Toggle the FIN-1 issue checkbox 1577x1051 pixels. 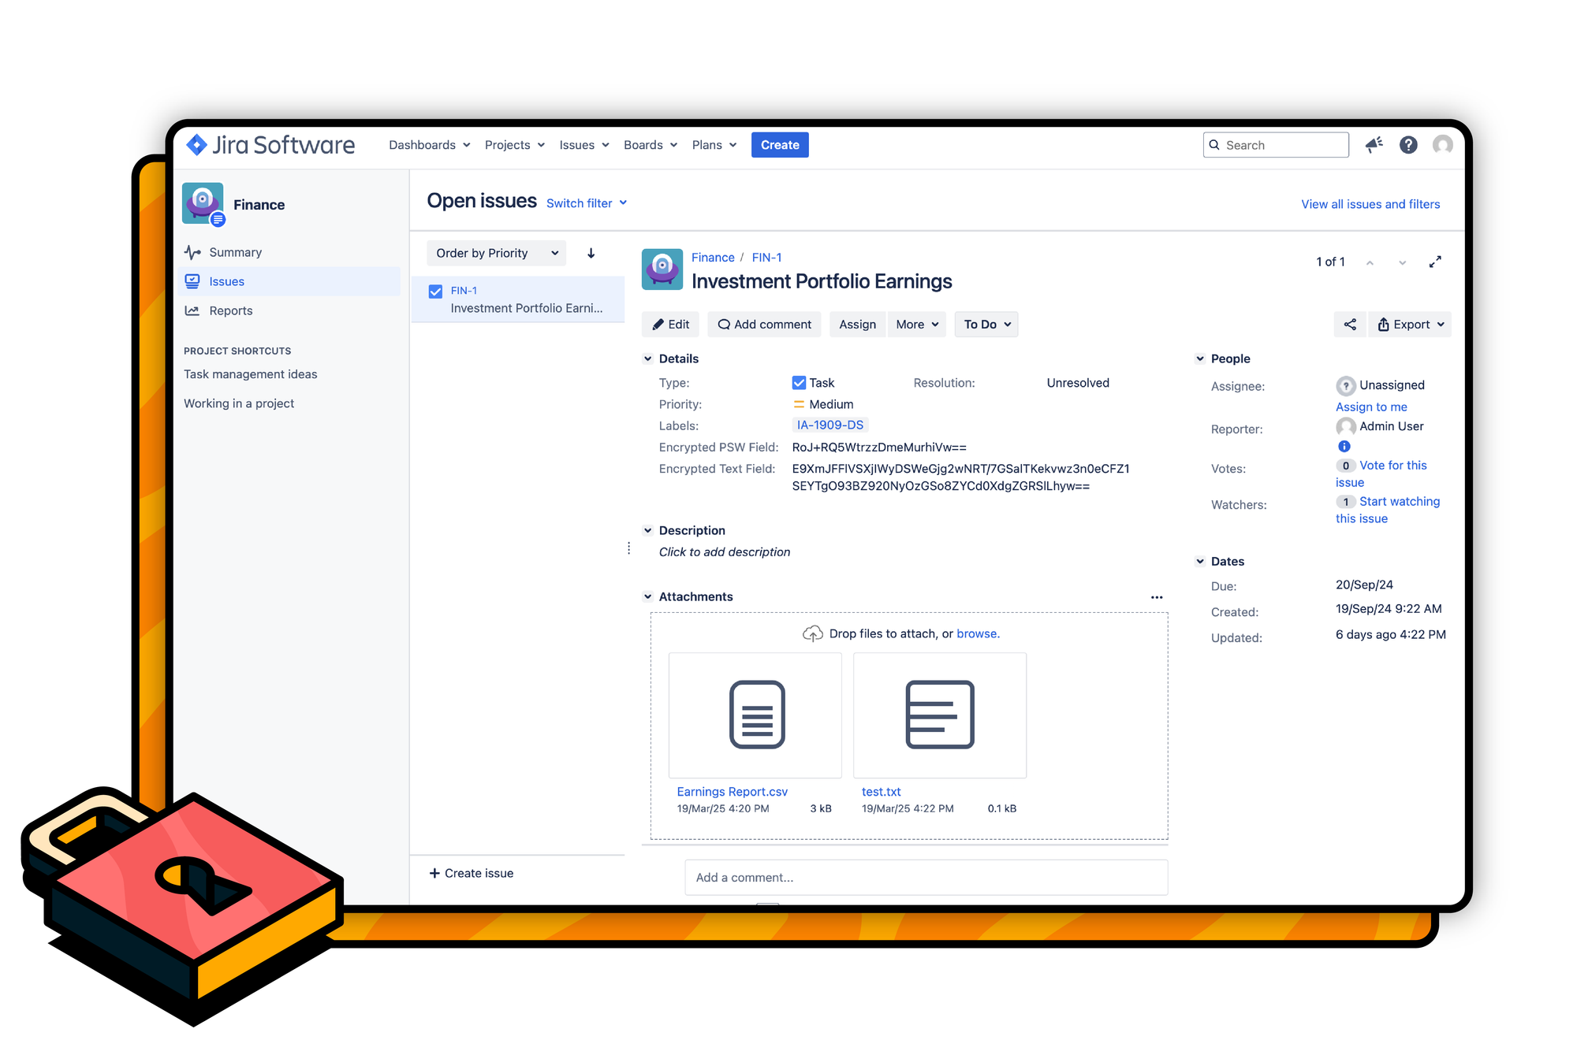(435, 292)
